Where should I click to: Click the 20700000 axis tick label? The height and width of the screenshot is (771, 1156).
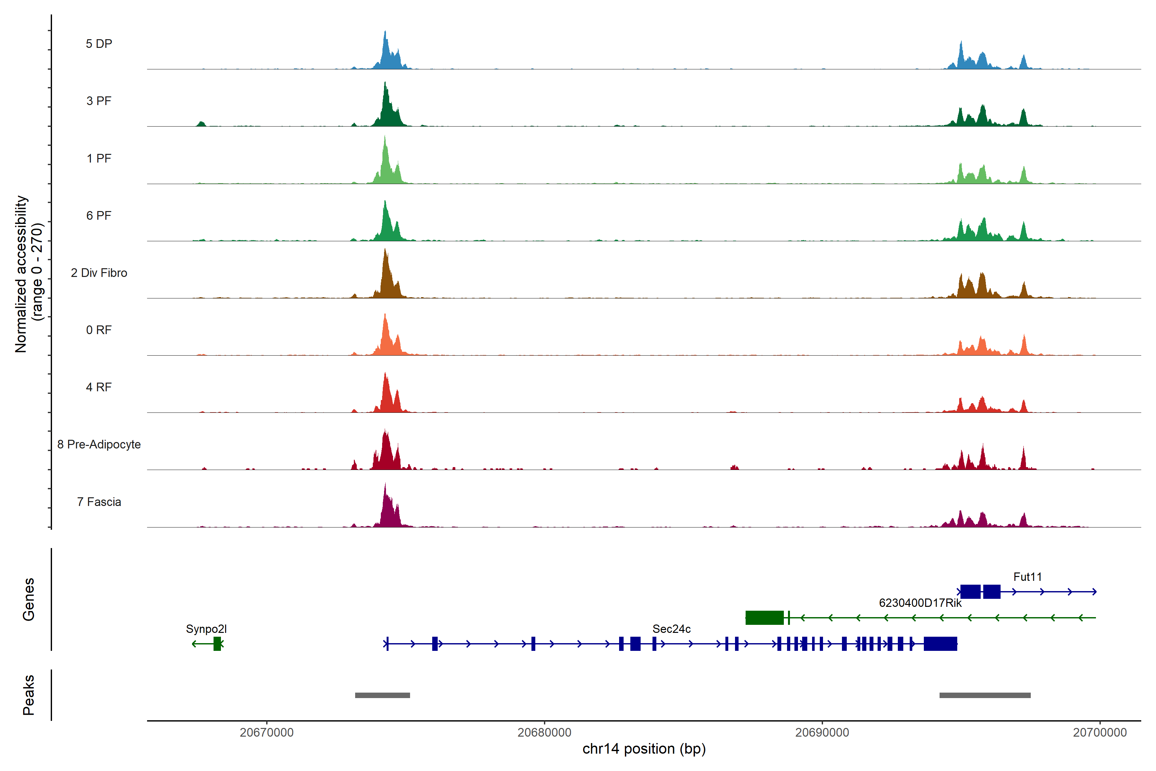point(1099,733)
